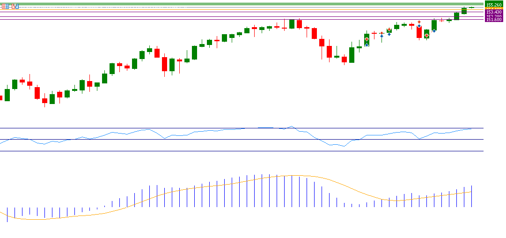
Task: Select the 155.260 green price label
Action: [494, 5]
